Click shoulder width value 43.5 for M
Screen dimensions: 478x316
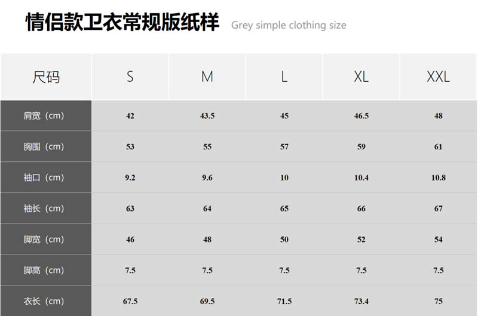(x=207, y=116)
